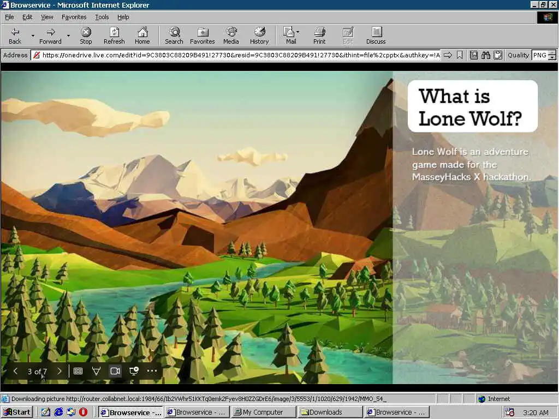Launch Internet Explorer from quick launch
559x419 pixels.
(58, 412)
